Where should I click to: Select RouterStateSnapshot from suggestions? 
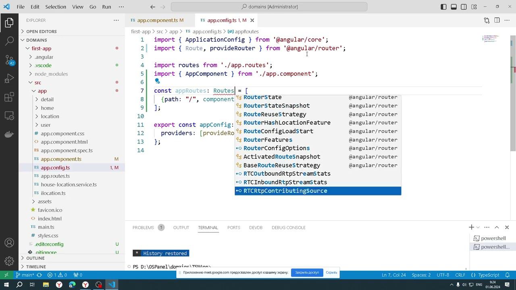[318, 106]
